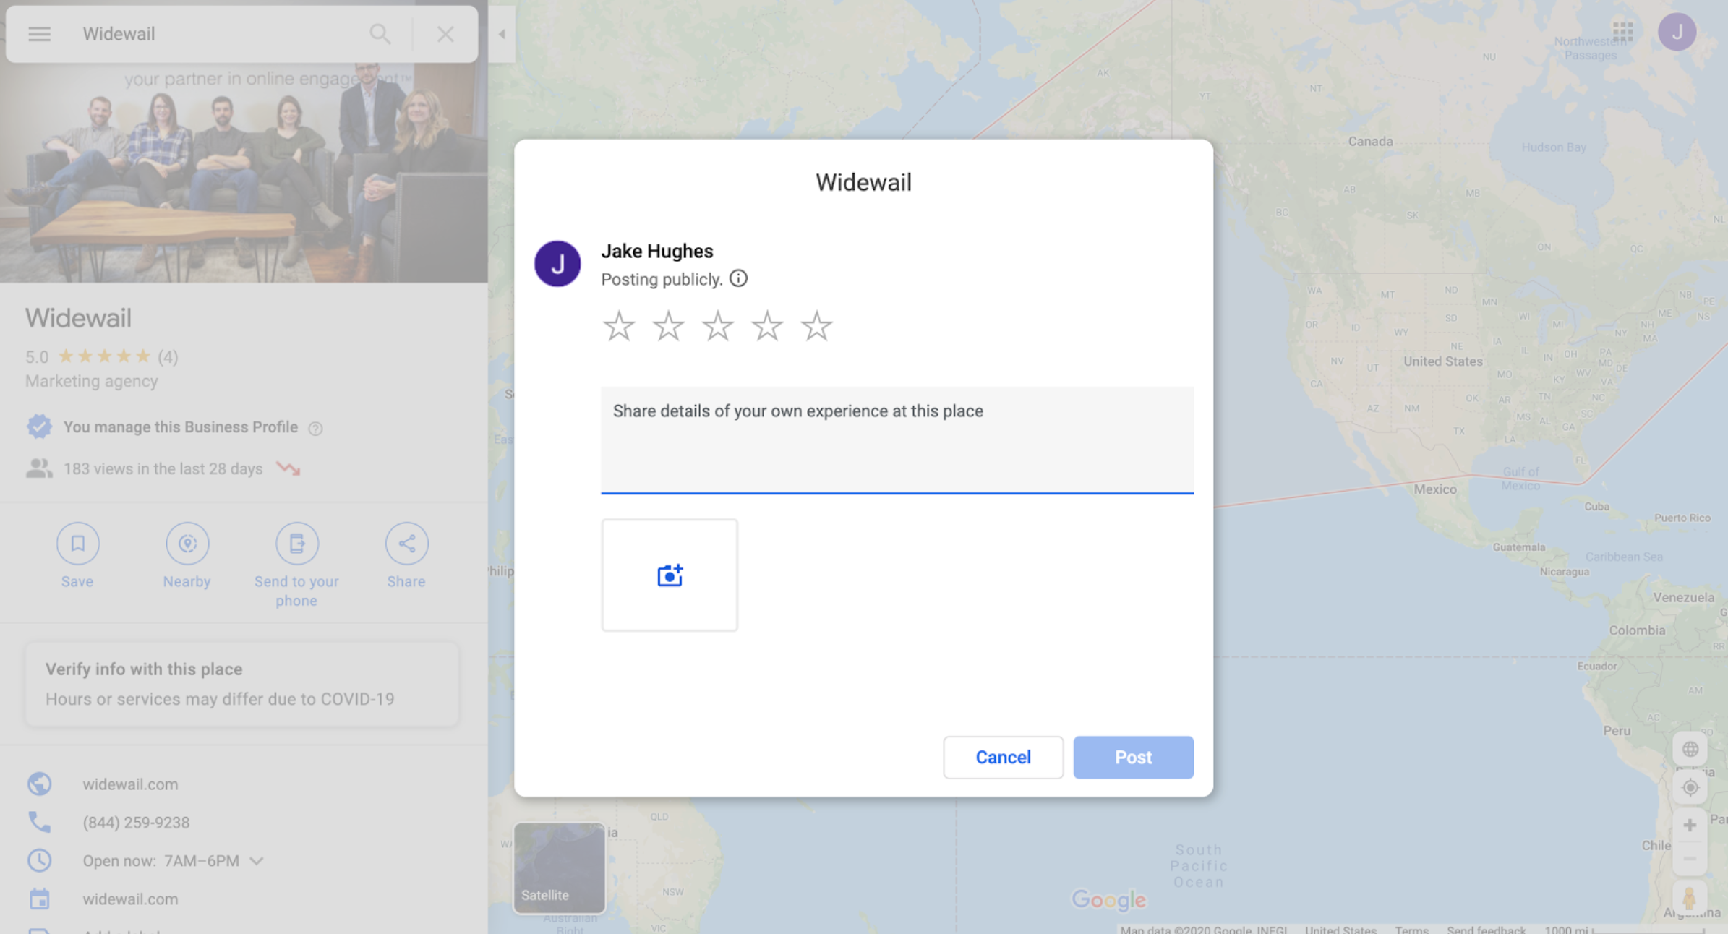Click the search box text Widewail
The width and height of the screenshot is (1728, 934).
coord(119,34)
